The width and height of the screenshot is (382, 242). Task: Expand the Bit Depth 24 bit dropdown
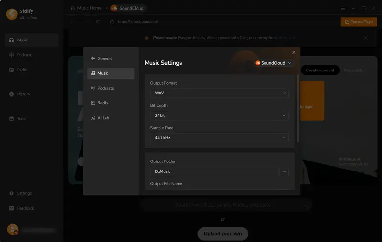(x=220, y=115)
